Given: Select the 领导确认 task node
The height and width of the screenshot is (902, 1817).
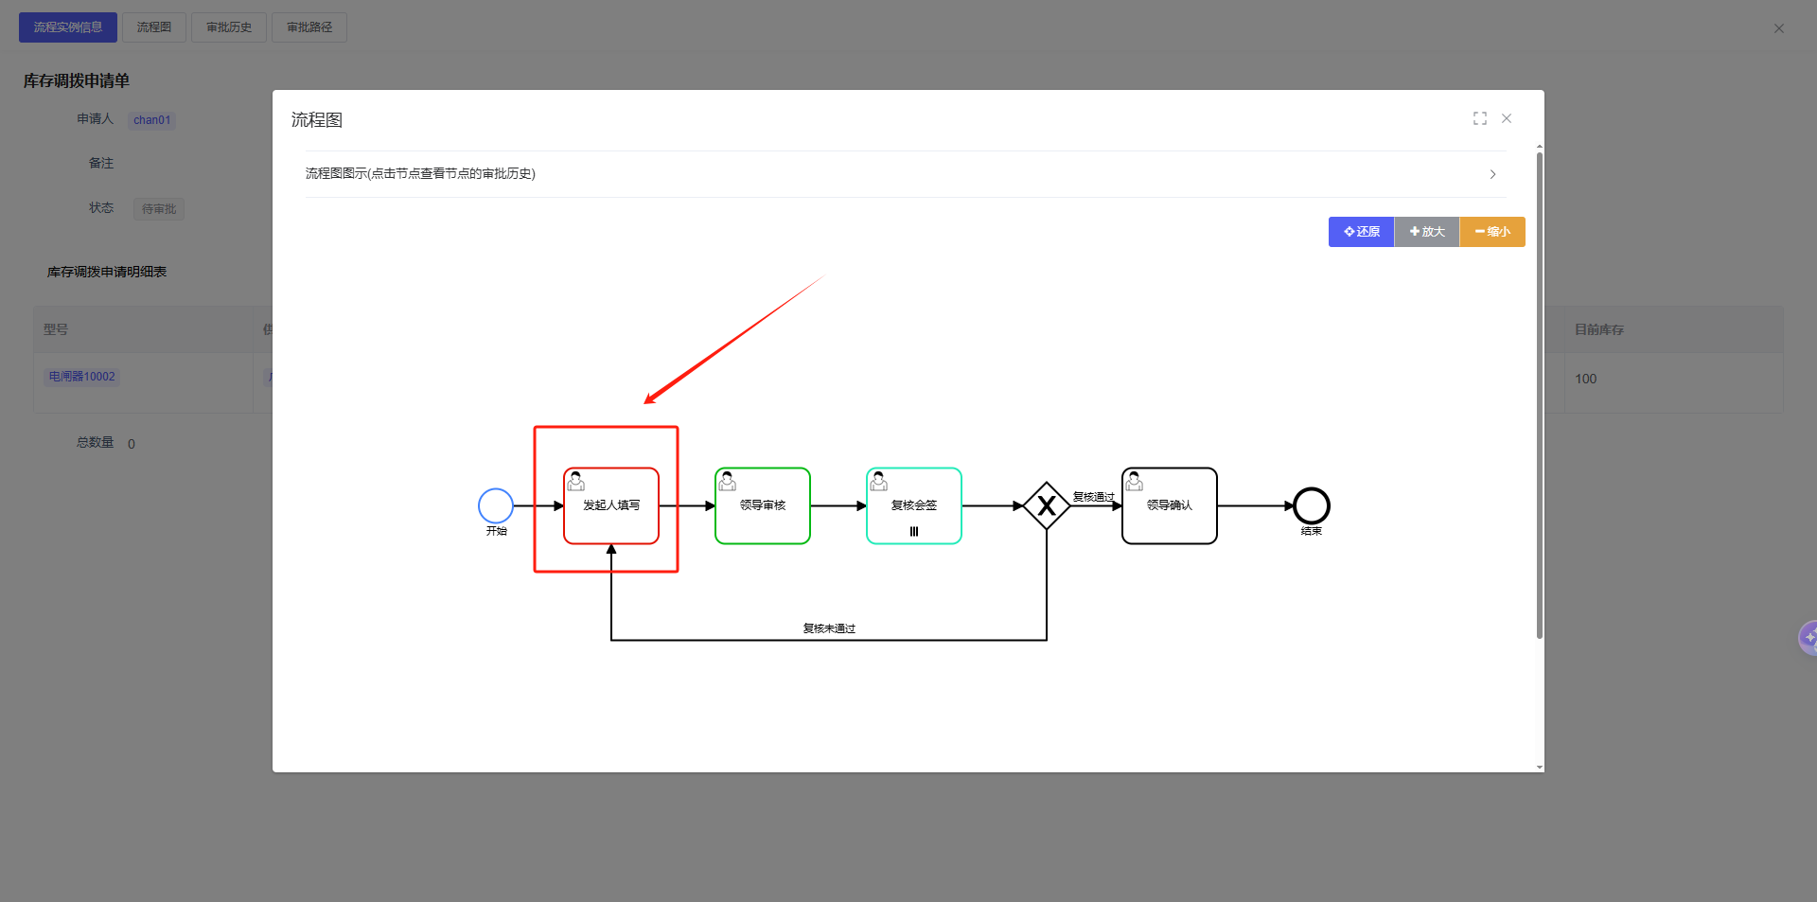Looking at the screenshot, I should coord(1170,505).
